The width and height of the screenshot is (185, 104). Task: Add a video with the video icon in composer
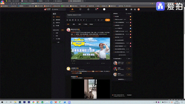73,20
